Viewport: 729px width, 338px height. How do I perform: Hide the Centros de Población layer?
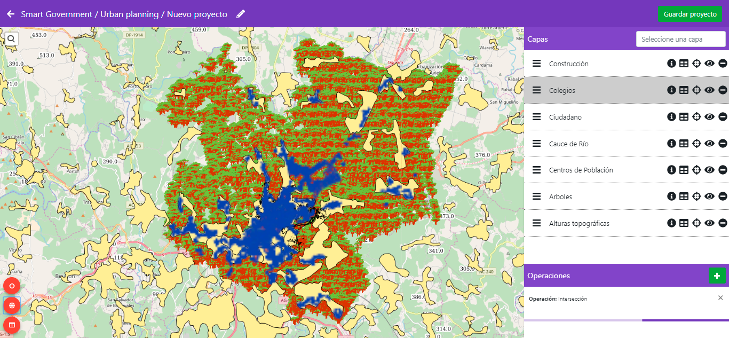pos(709,170)
